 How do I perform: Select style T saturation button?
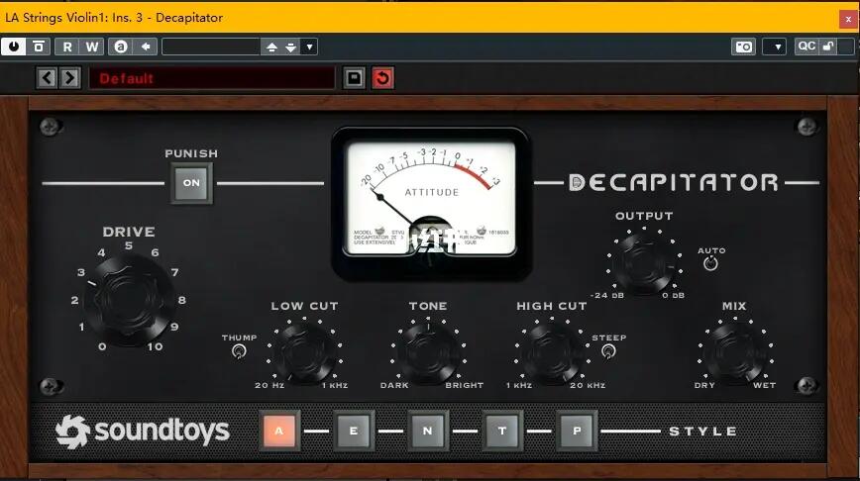pos(502,431)
